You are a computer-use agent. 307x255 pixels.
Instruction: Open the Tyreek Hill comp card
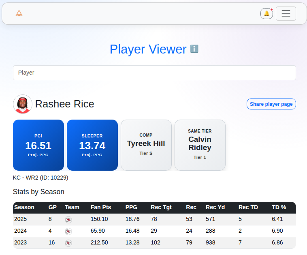(x=146, y=145)
